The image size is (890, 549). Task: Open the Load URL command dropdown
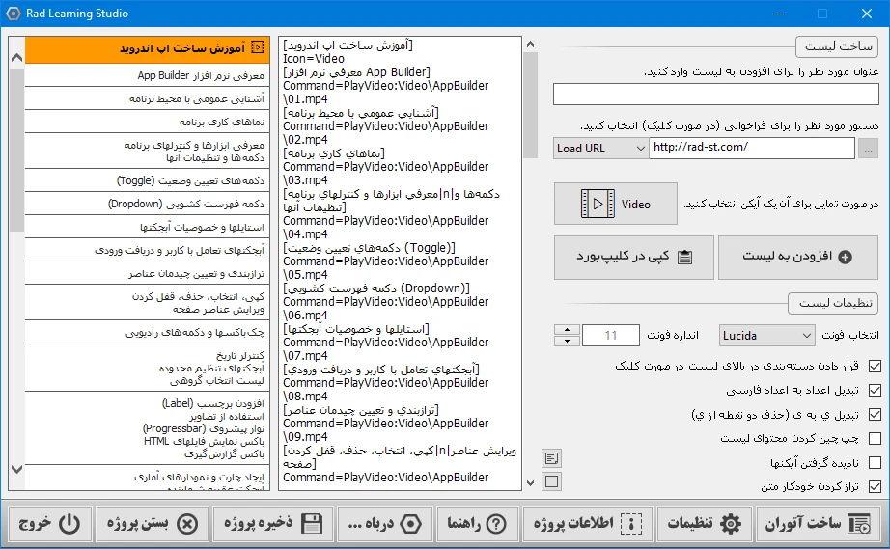[x=599, y=148]
